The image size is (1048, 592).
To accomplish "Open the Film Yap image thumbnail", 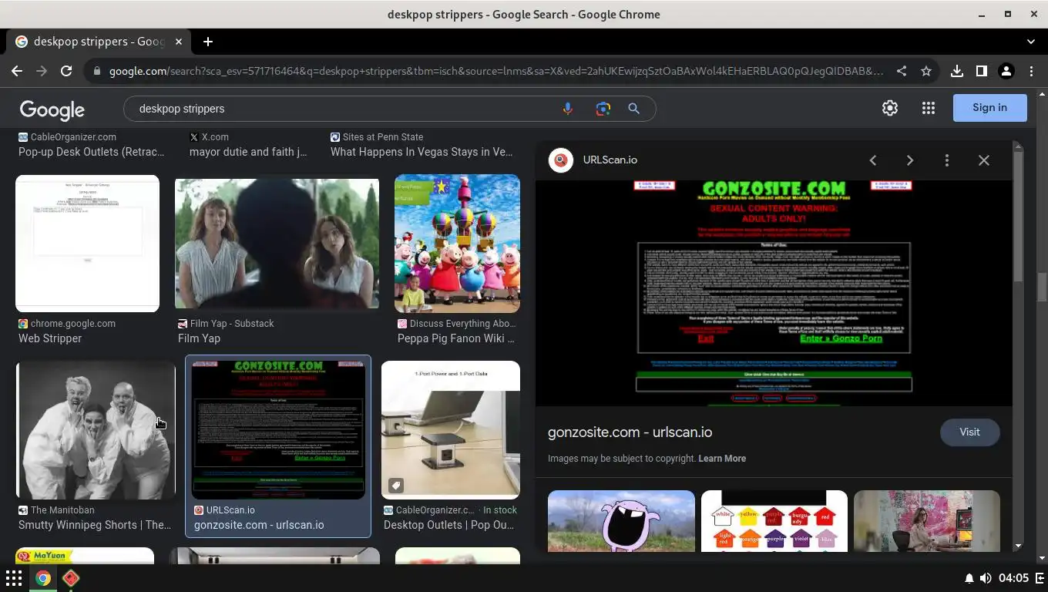I will tap(277, 244).
